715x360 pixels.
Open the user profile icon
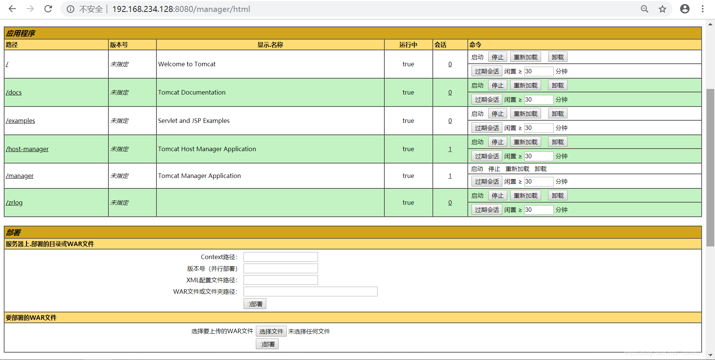685,9
